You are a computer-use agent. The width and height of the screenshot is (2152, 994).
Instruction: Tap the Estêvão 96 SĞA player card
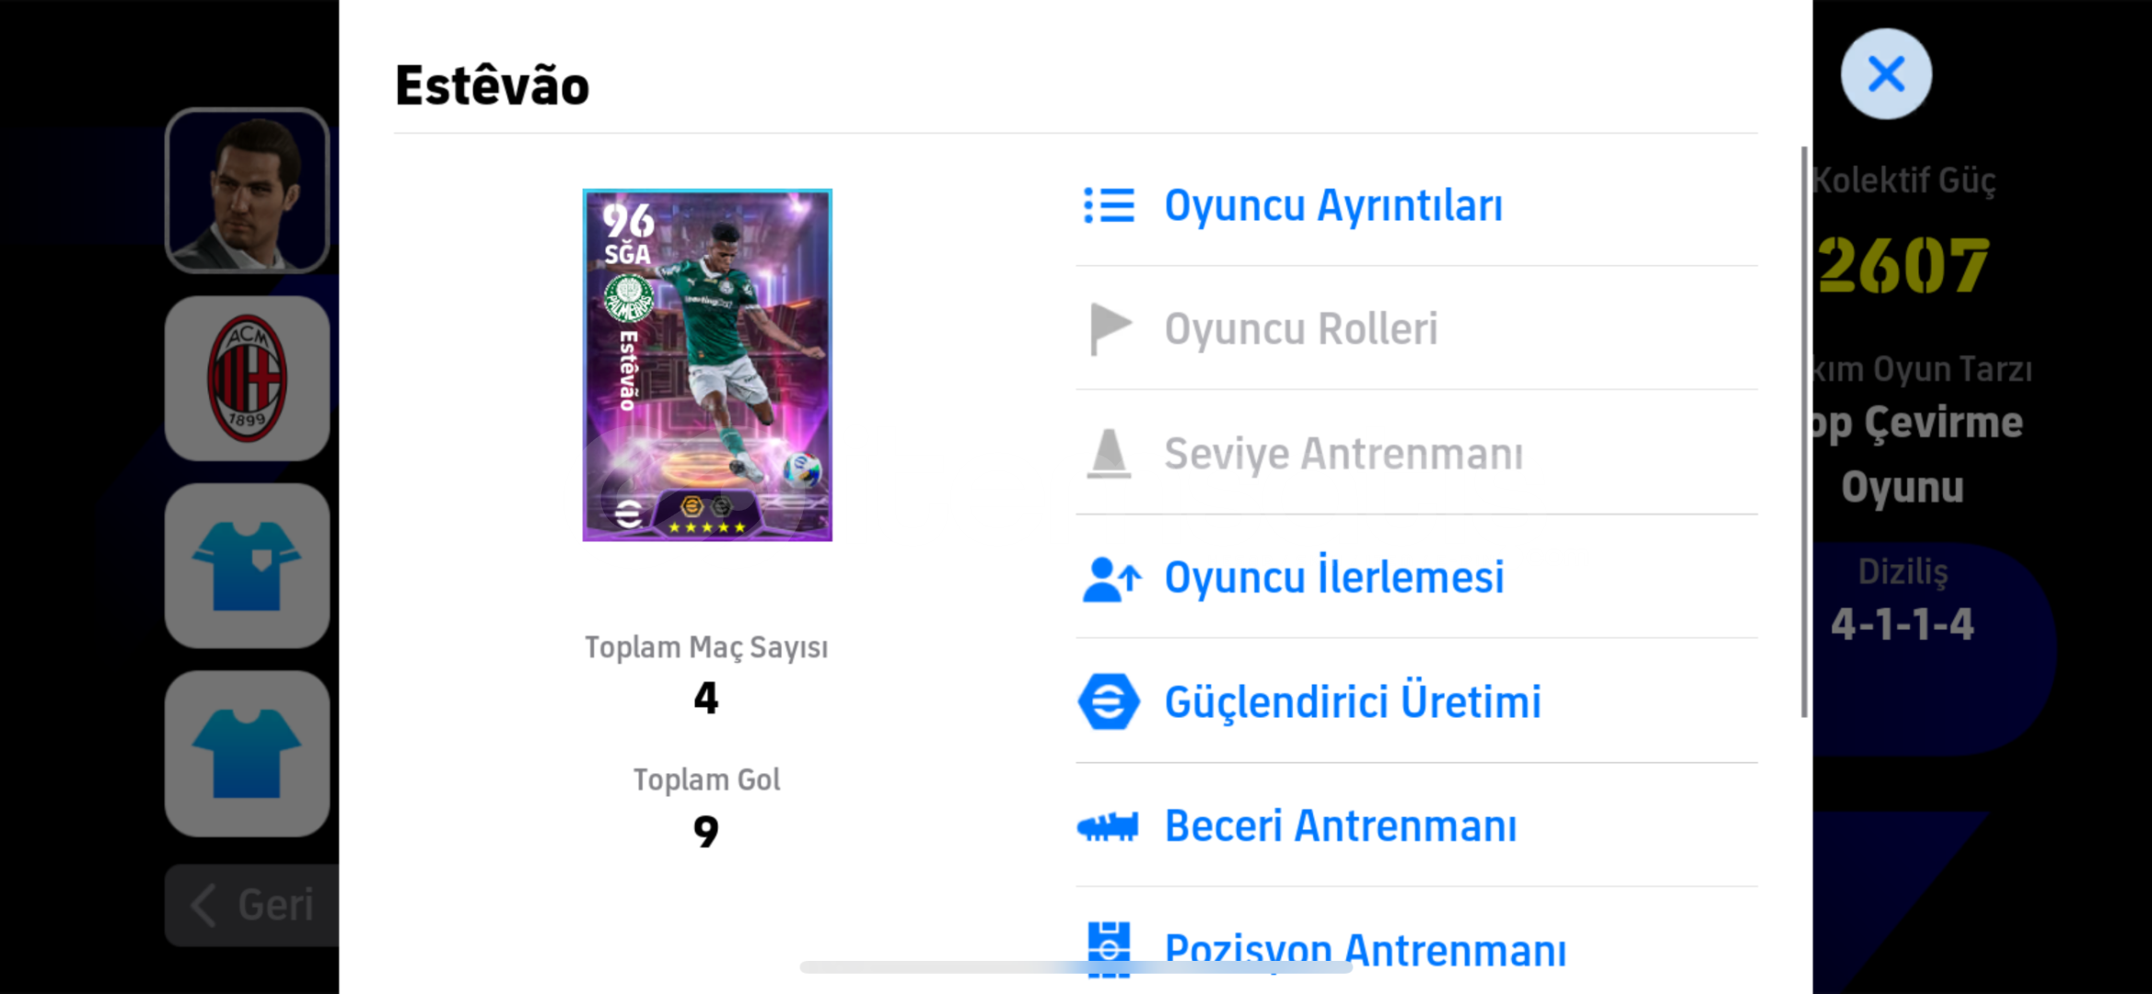coord(707,365)
